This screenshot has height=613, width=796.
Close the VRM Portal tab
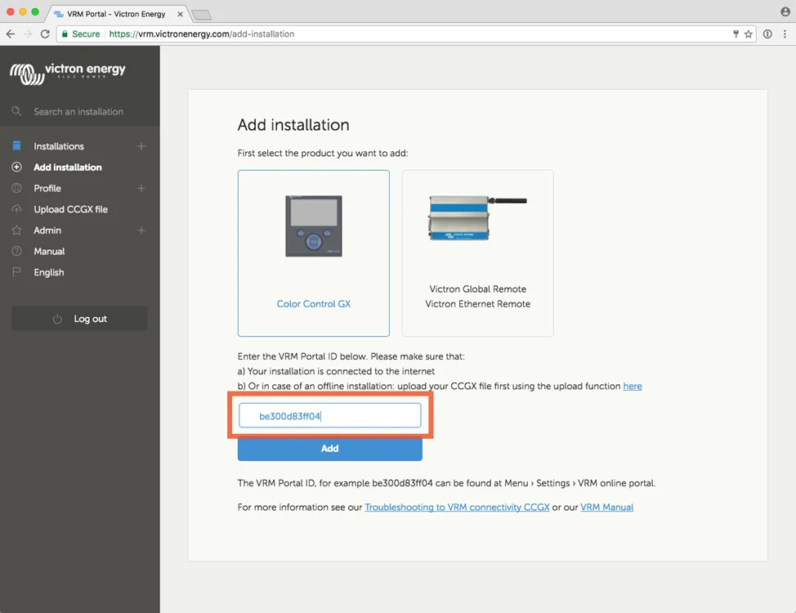181,14
